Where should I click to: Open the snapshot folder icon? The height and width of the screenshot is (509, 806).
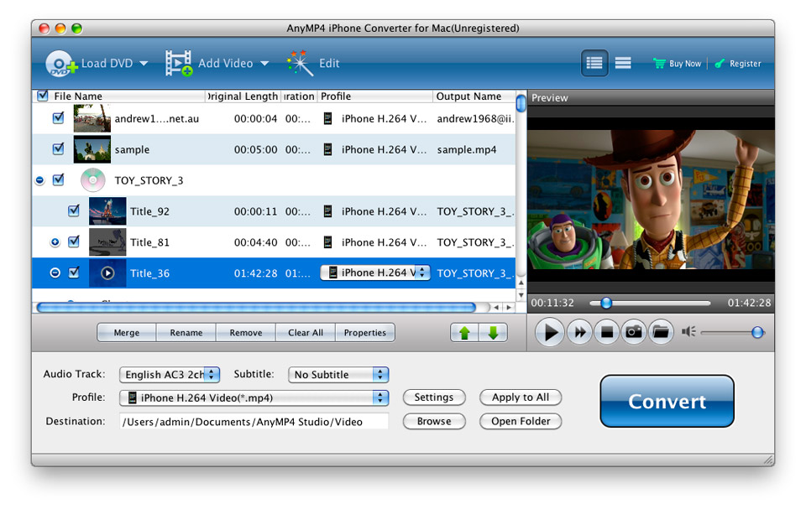point(661,332)
